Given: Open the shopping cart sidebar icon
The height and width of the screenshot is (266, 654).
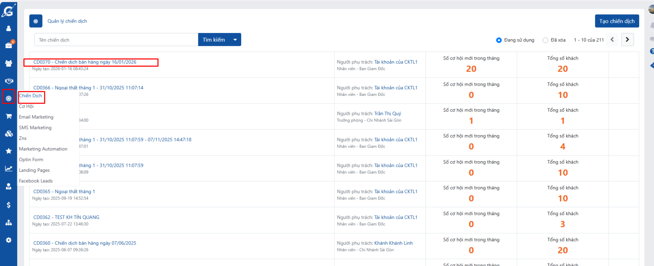Looking at the screenshot, I should (9, 116).
